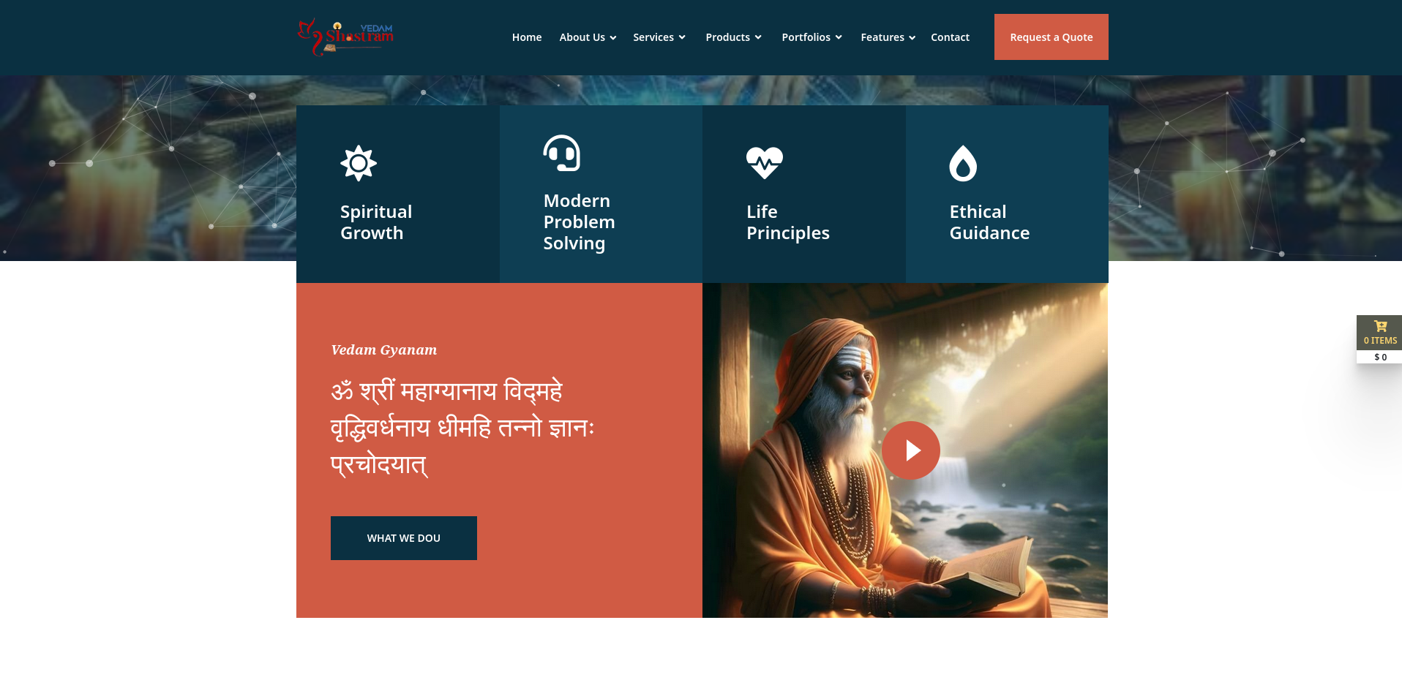Image resolution: width=1402 pixels, height=680 pixels.
Task: Click the sun icon above Spiritual Growth
Action: point(359,163)
